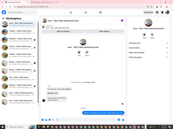Image resolution: width=173 pixels, height=129 pixels.
Task: Focus the Search Facebook field
Action: tap(22, 12)
